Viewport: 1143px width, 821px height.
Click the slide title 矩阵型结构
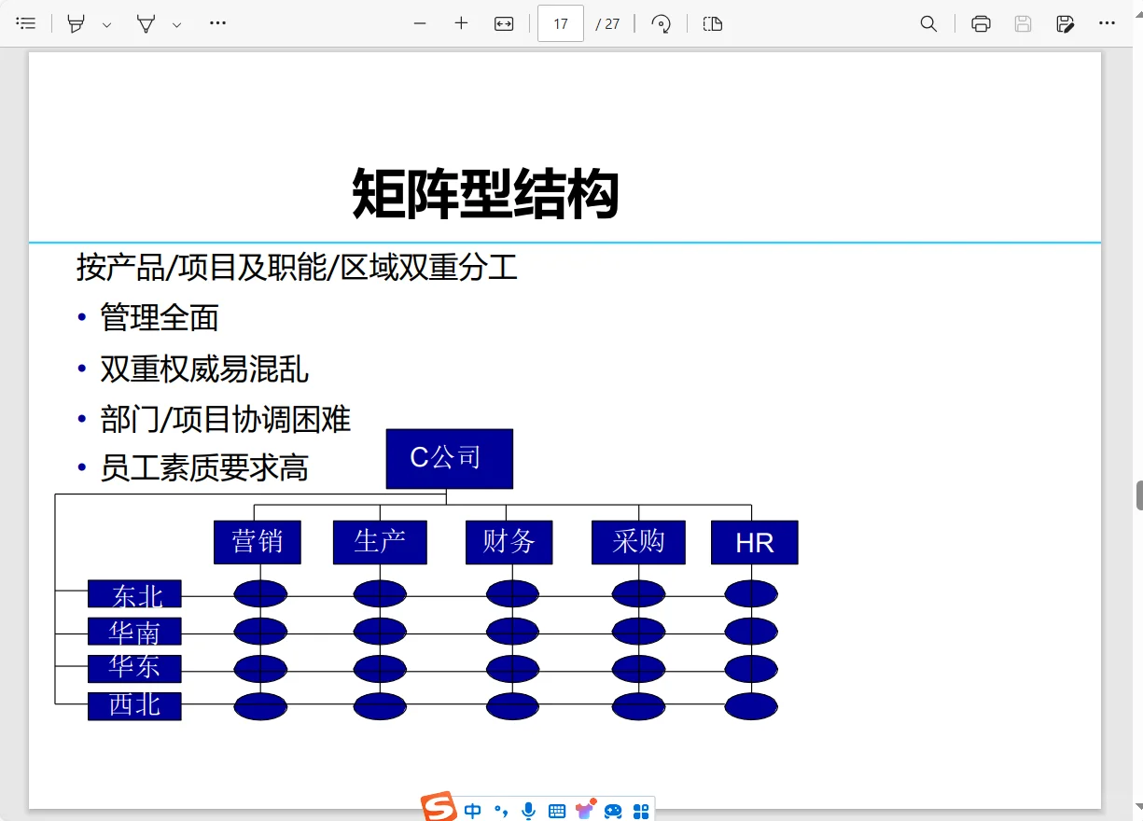(485, 194)
